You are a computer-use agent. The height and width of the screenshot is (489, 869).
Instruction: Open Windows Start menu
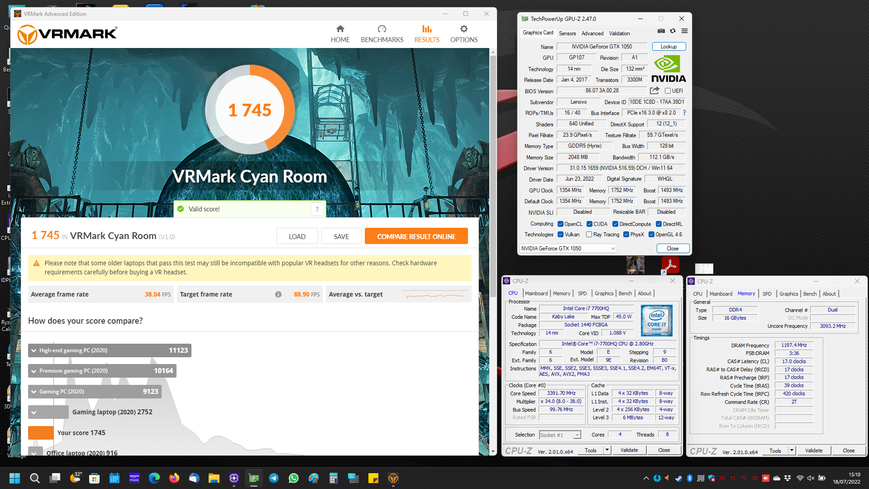pyautogui.click(x=14, y=478)
